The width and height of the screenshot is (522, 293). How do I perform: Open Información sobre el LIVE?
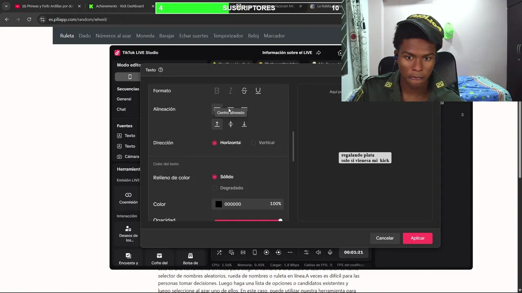(x=287, y=52)
